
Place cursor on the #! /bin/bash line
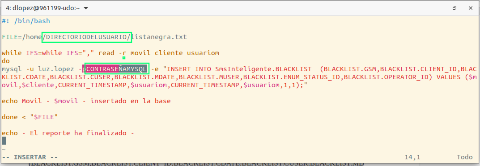pos(25,21)
